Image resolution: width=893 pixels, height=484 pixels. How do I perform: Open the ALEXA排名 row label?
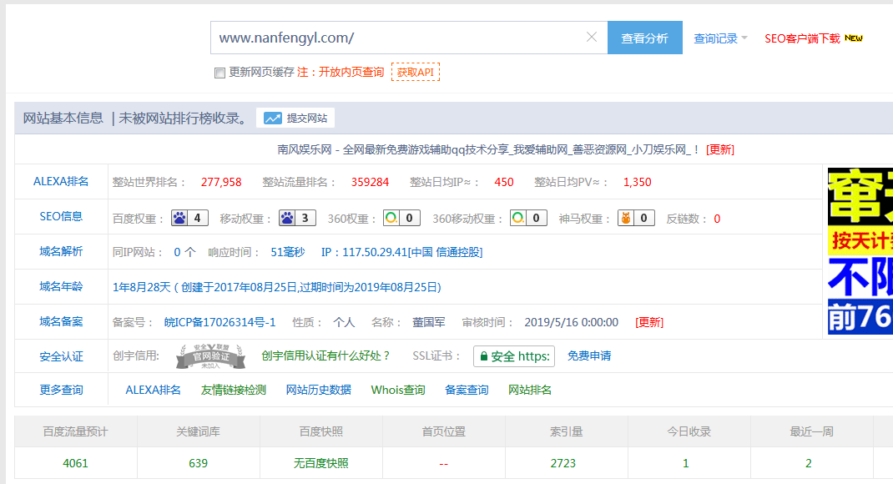coord(61,181)
